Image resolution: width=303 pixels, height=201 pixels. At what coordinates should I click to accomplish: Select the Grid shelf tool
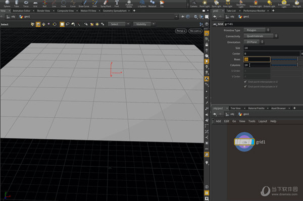pos(35,4)
